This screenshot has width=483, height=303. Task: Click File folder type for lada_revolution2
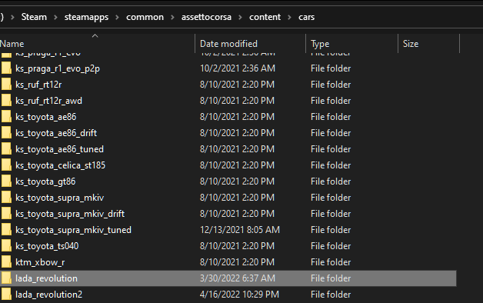[331, 295]
